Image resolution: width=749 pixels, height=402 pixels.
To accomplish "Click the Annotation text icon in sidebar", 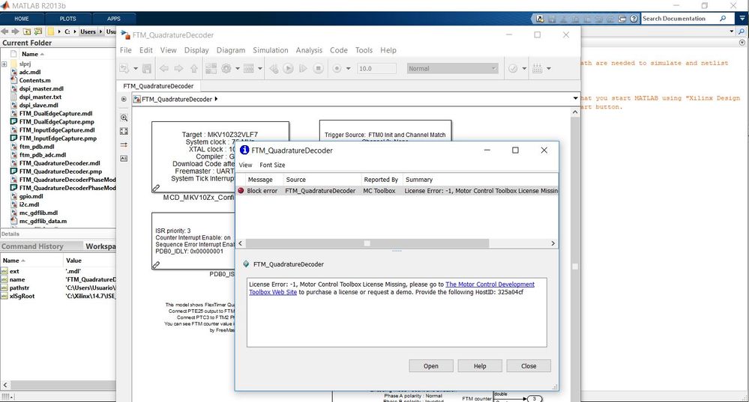I will tap(124, 158).
